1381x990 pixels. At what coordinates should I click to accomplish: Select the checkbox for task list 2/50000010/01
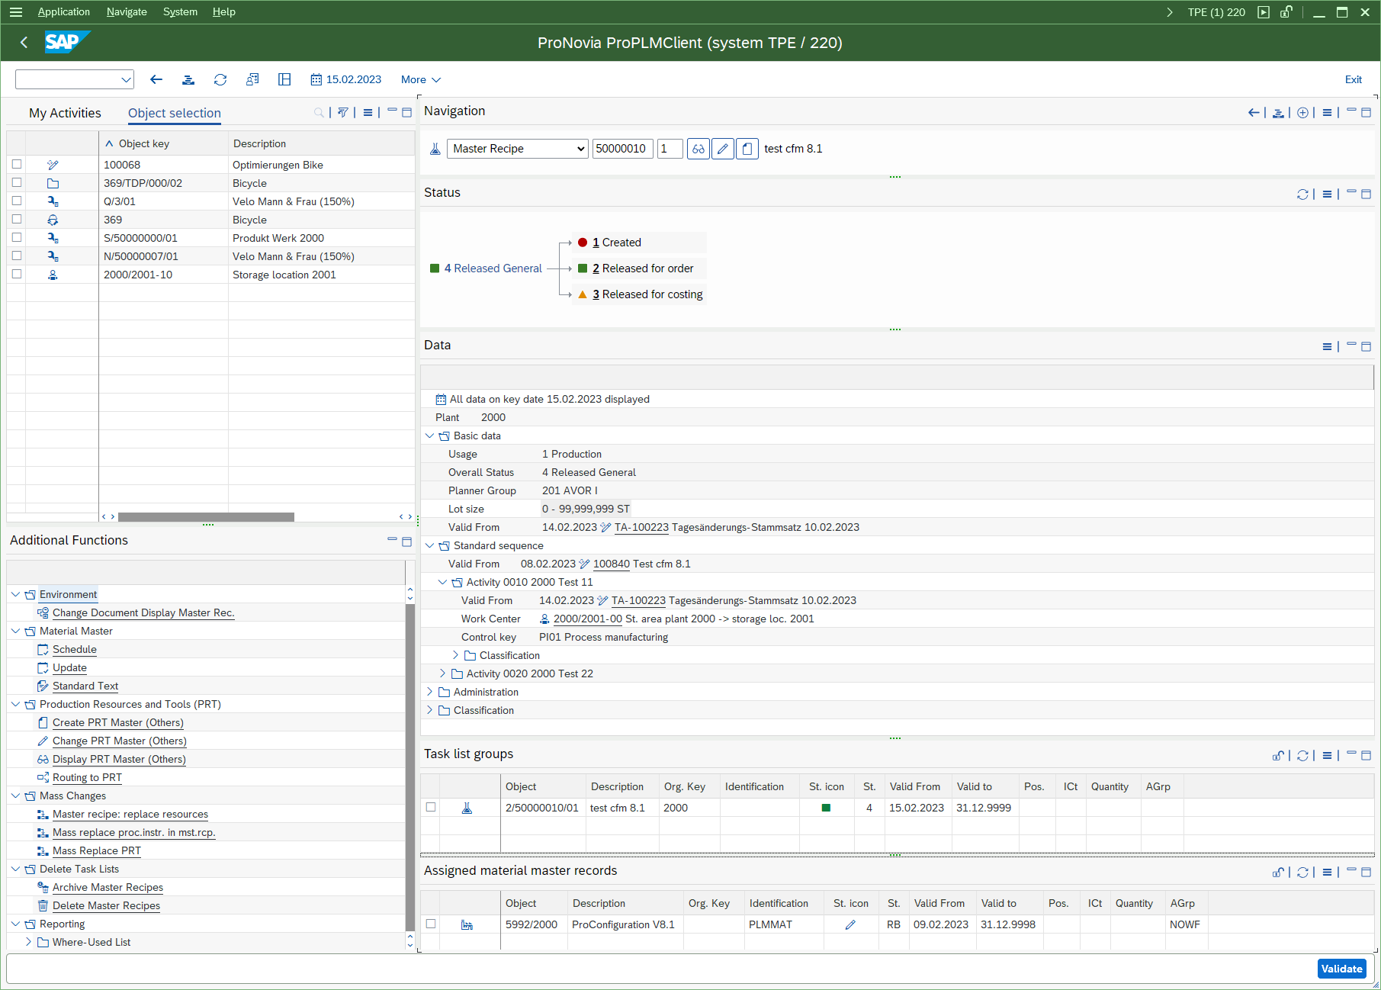[431, 807]
